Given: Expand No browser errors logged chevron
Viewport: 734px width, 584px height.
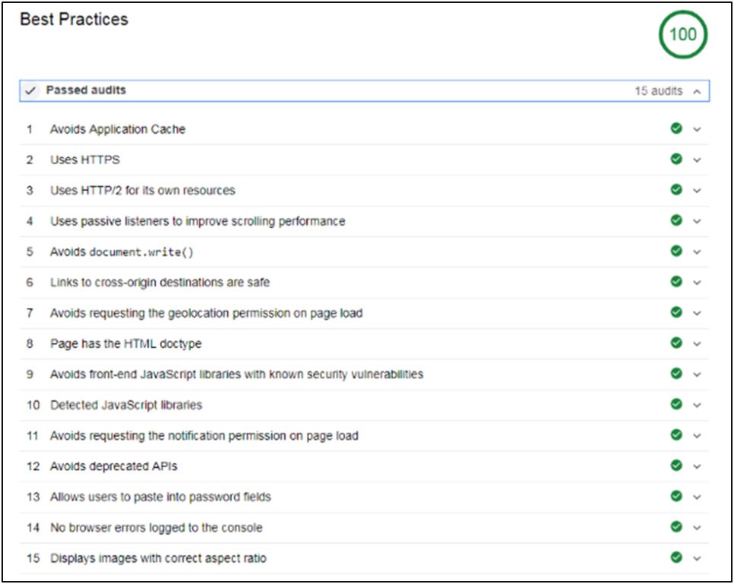Looking at the screenshot, I should click(697, 528).
